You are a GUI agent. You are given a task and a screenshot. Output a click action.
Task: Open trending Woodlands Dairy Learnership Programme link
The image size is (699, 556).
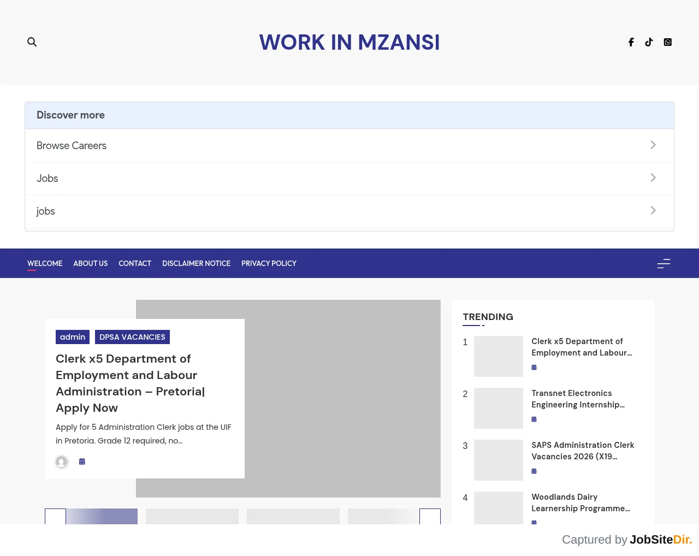point(580,502)
